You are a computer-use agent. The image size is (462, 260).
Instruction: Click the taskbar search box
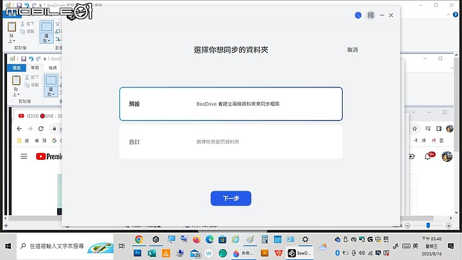click(65, 246)
